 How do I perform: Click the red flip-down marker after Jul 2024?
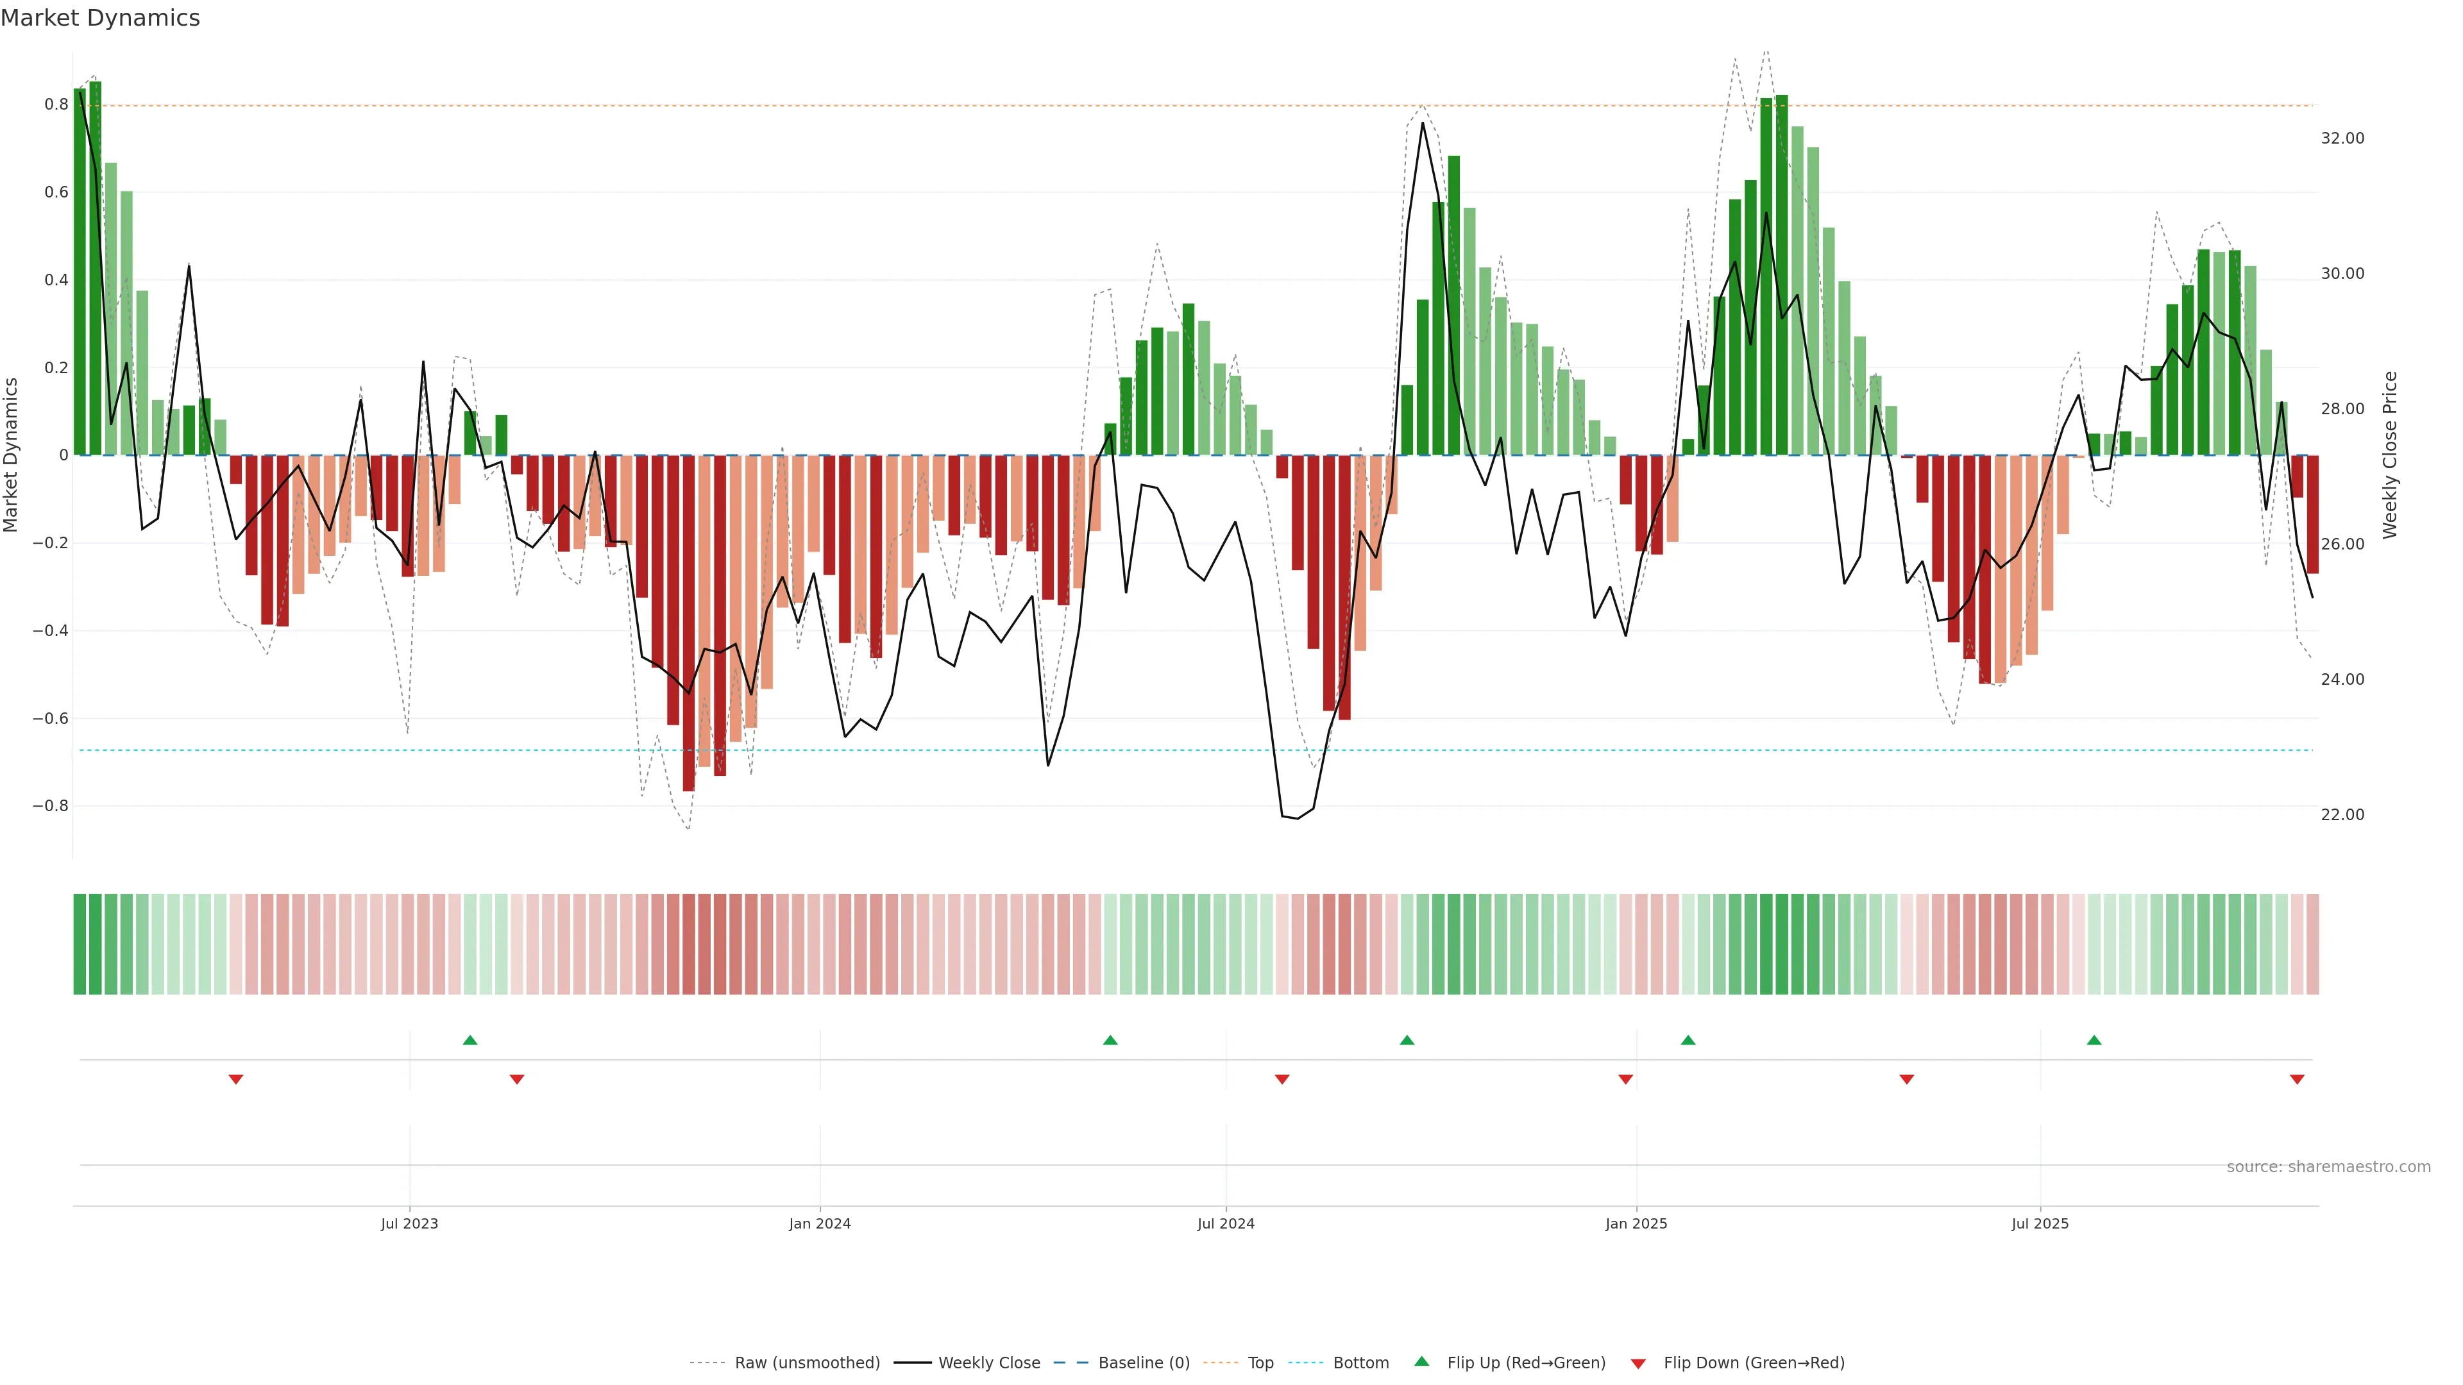1282,1079
